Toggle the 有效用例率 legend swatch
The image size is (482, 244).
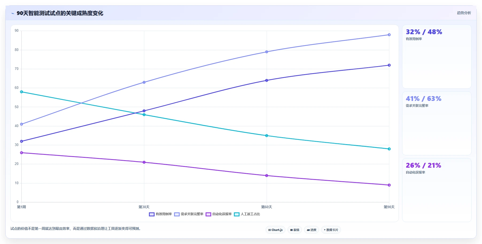pyautogui.click(x=152, y=214)
